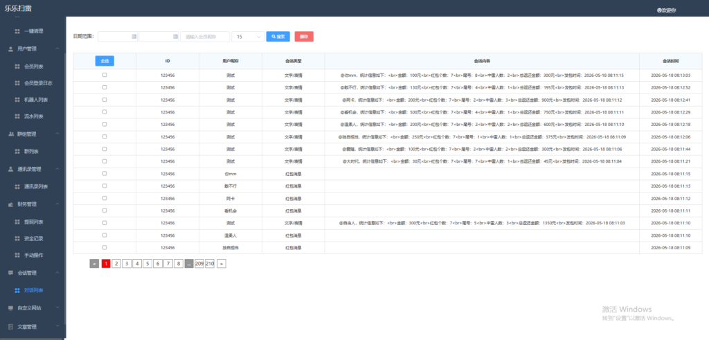
Task: Expand 文章管理 using its chevron
Action: [57, 326]
